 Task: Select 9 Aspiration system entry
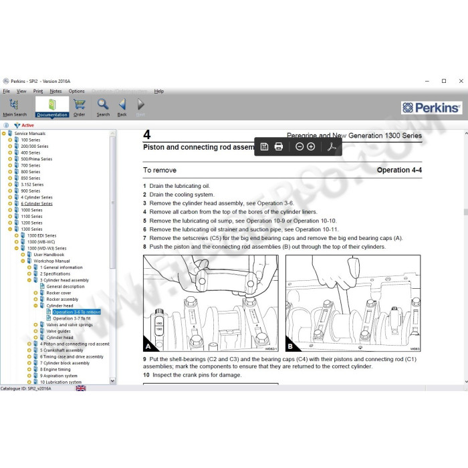click(59, 376)
